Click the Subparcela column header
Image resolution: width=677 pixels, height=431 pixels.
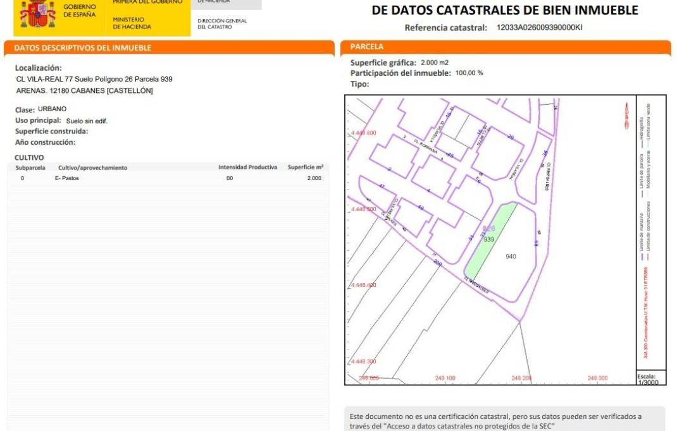point(30,167)
